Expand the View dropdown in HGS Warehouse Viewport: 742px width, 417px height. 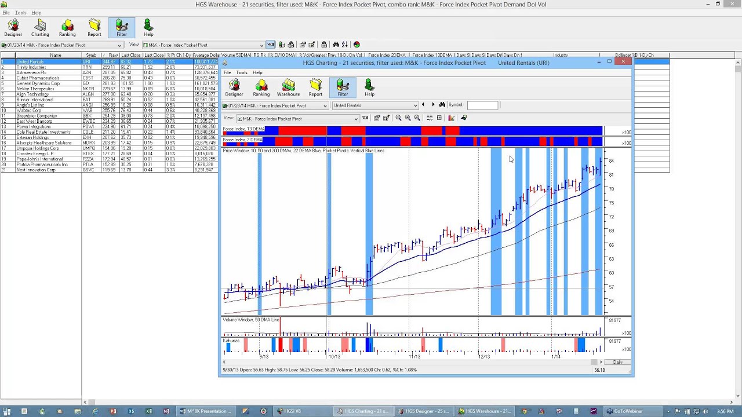coord(261,45)
